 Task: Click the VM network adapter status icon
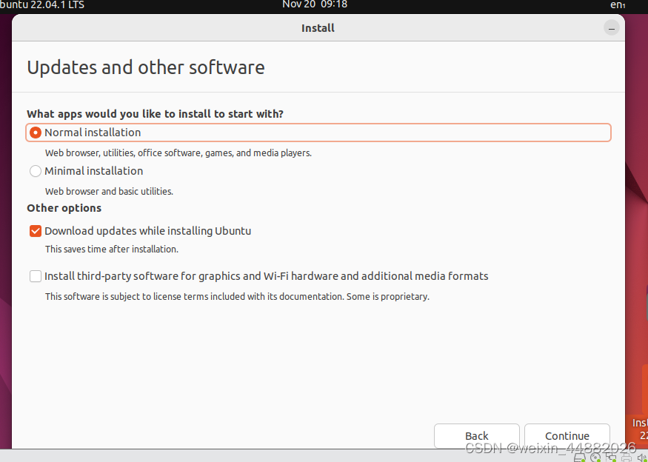[611, 458]
